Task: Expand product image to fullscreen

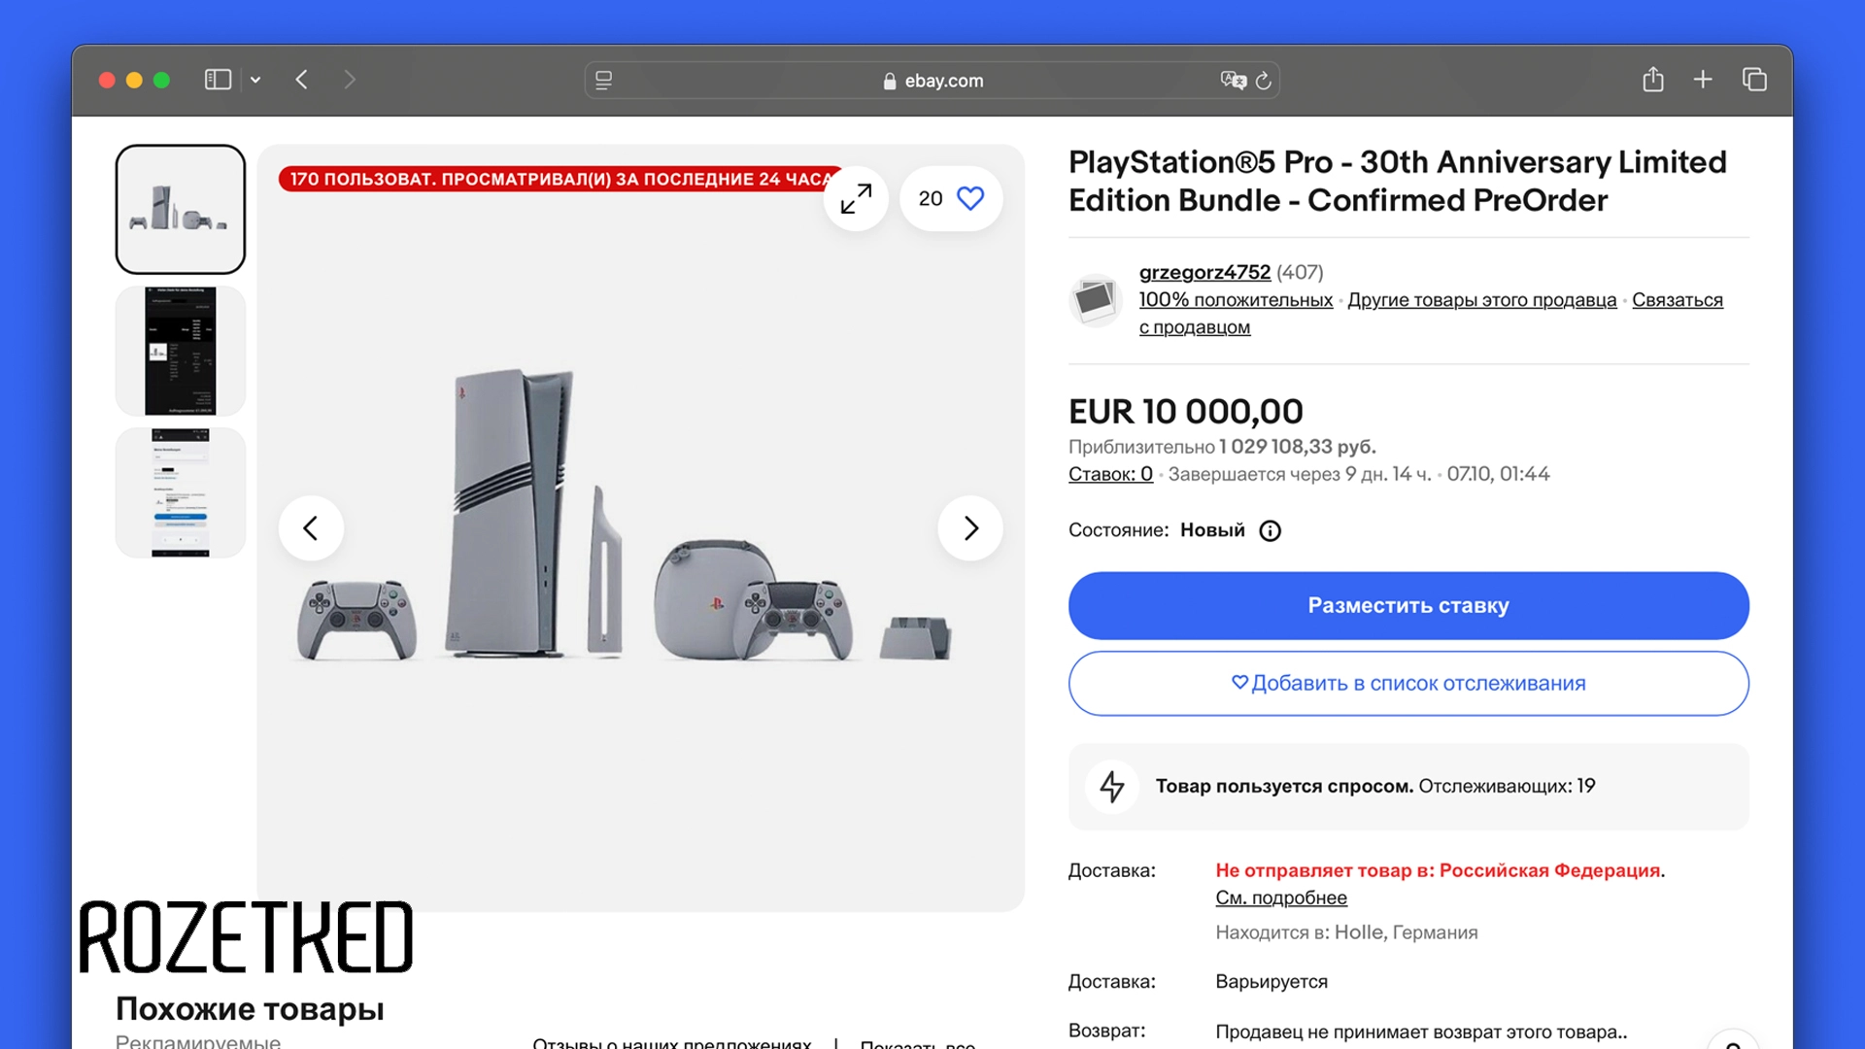Action: point(856,198)
